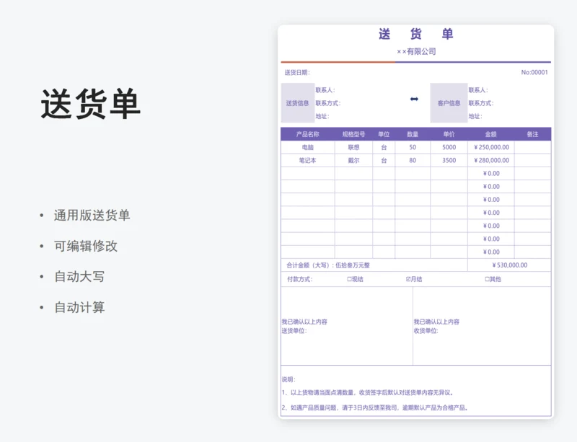Click the unit price cell 5000
The height and width of the screenshot is (442, 577).
coord(449,147)
